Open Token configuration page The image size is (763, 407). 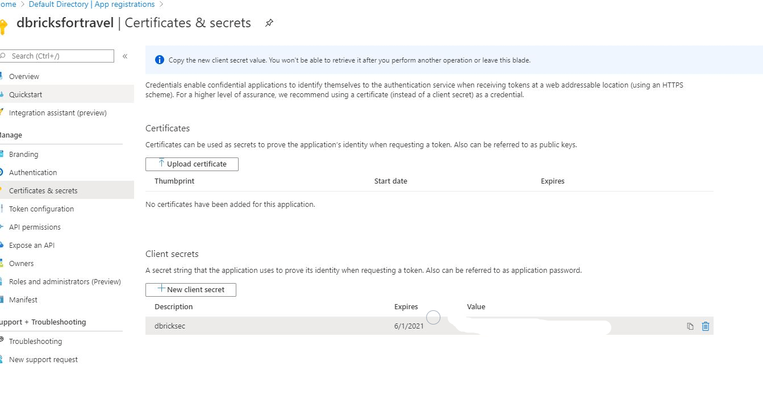pos(41,209)
